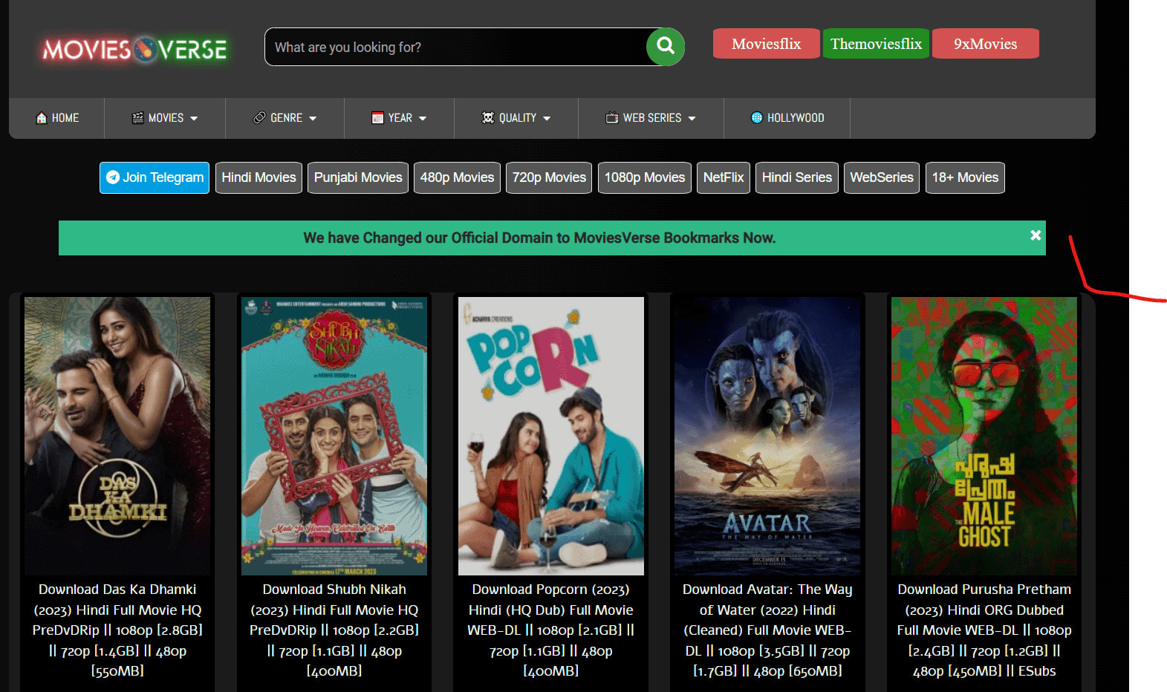Image resolution: width=1167 pixels, height=692 pixels.
Task: Click the 9xMovies button
Action: 985,44
